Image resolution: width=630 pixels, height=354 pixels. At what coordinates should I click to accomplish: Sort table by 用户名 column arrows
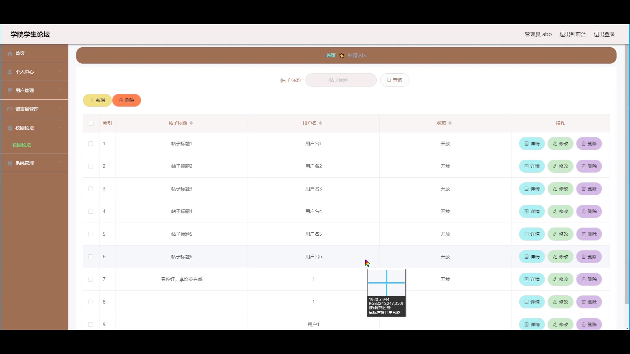tap(321, 123)
